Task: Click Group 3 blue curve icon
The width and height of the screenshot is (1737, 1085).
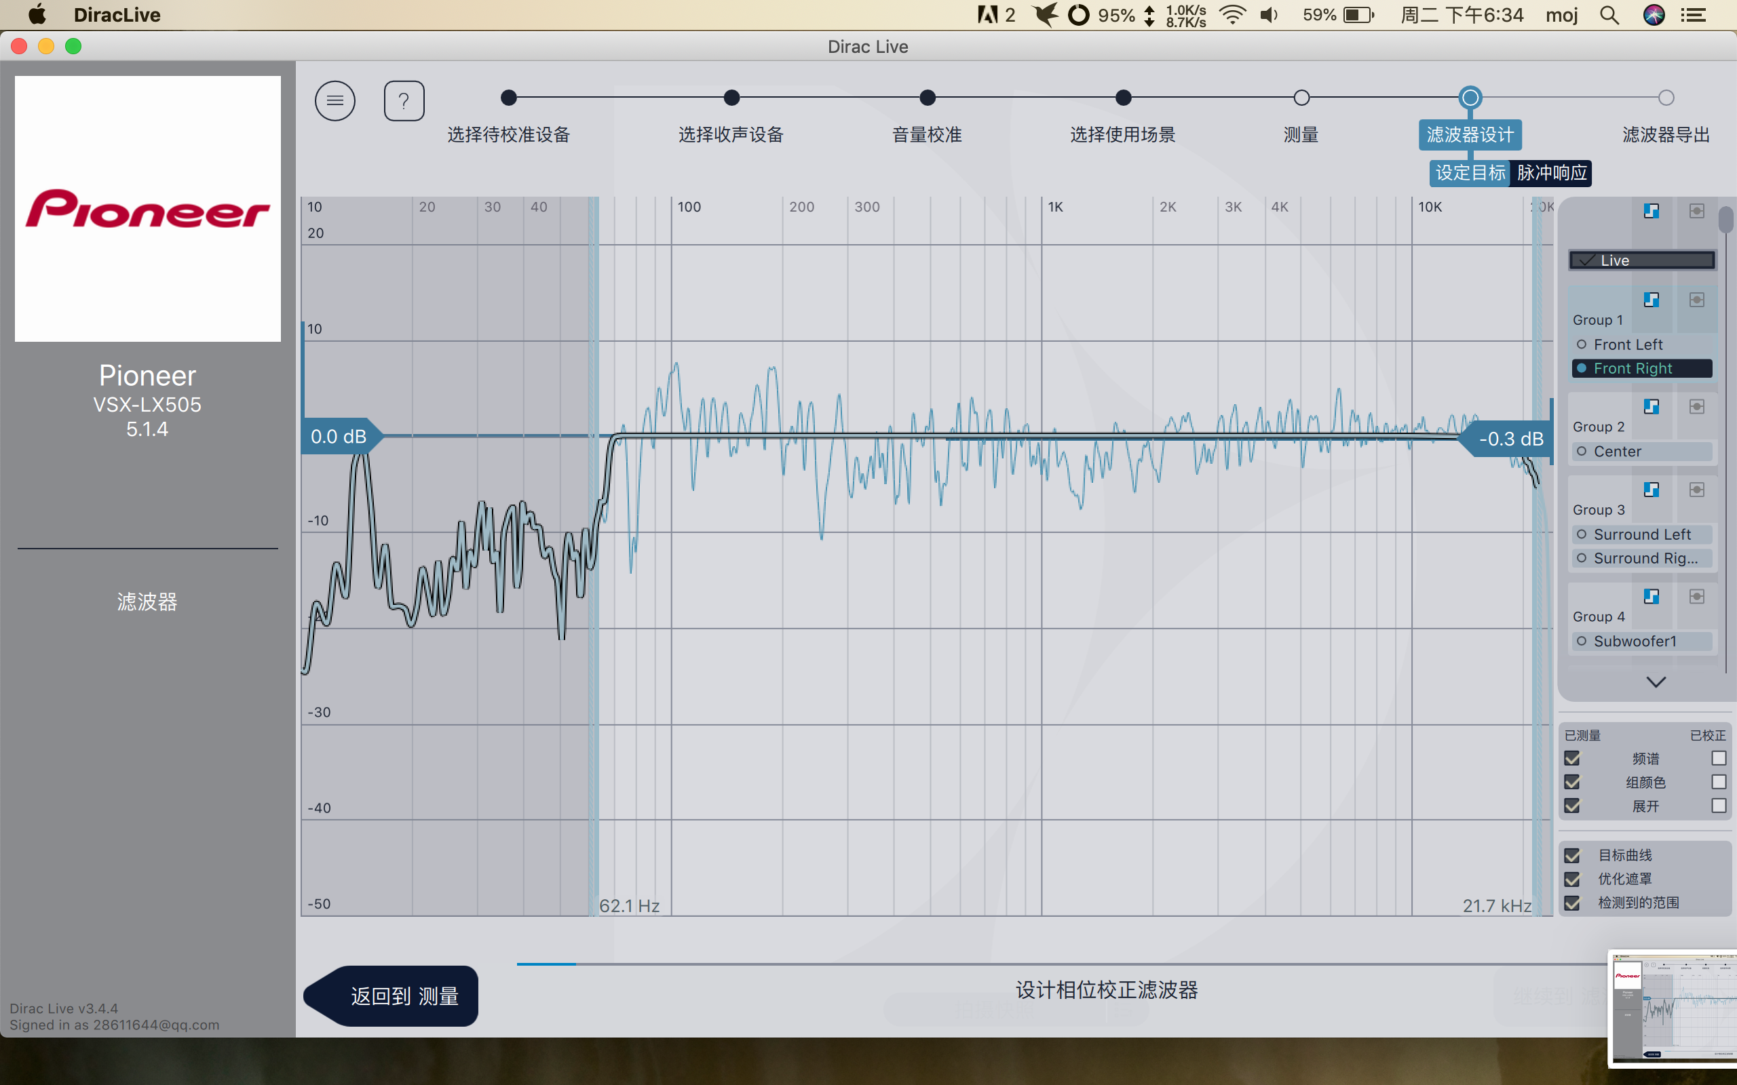Action: tap(1651, 490)
